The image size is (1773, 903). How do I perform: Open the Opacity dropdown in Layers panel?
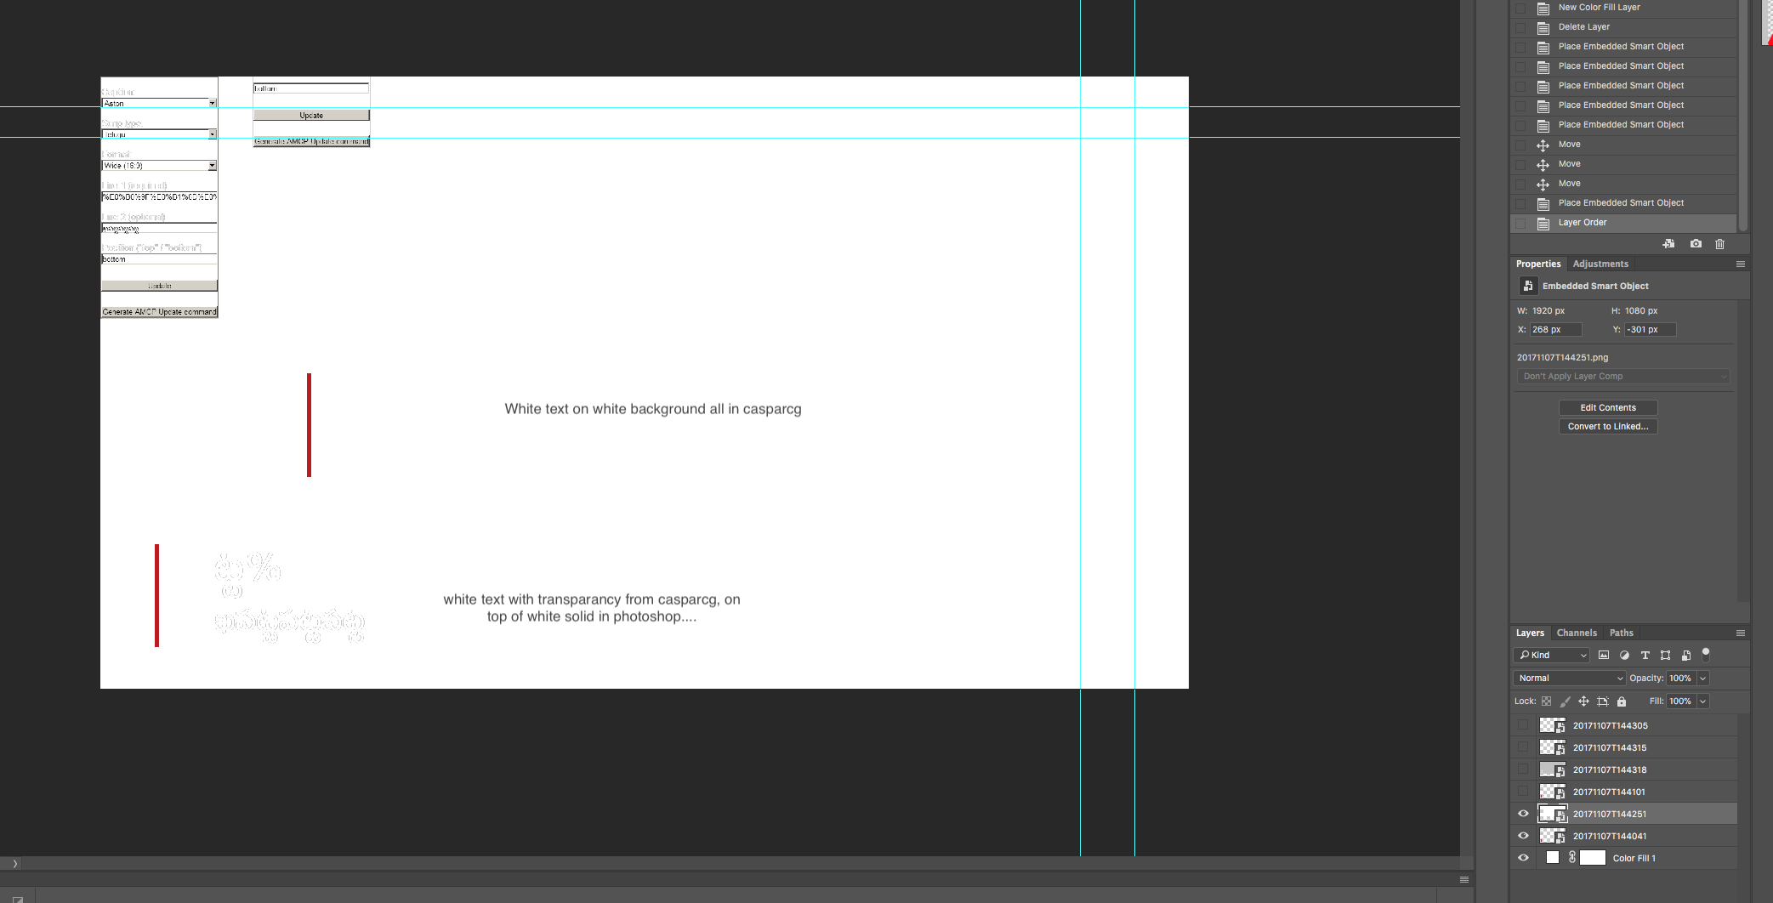[x=1702, y=678]
